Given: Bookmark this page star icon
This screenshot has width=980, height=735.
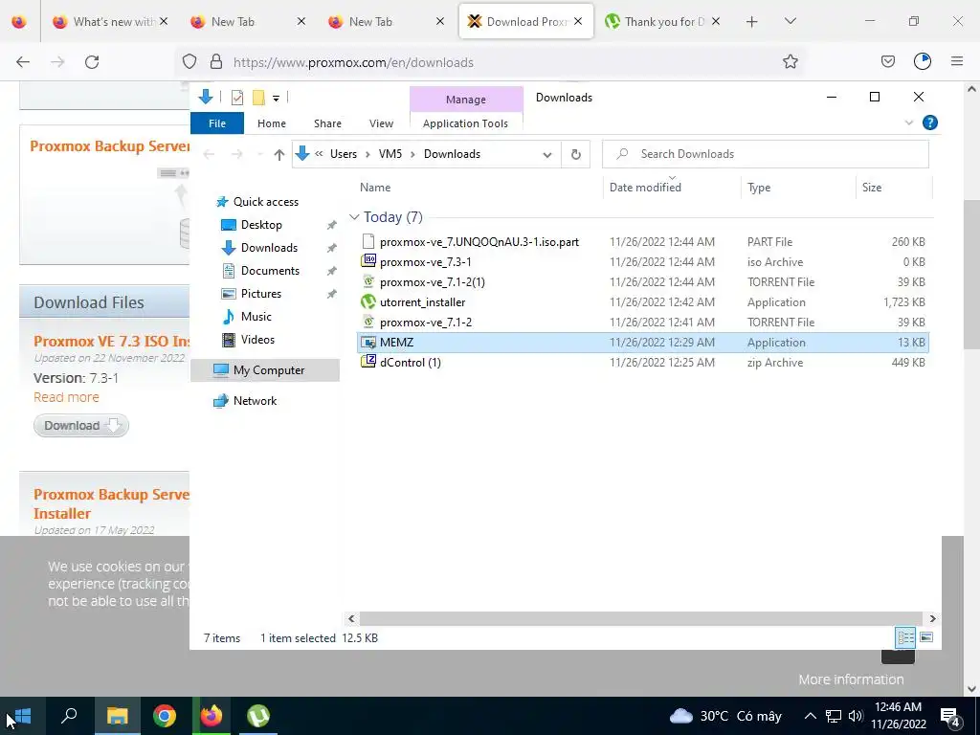Looking at the screenshot, I should pos(790,62).
